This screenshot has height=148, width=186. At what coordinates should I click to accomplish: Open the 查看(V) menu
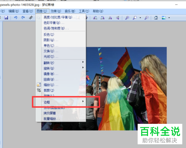pyautogui.click(x=28, y=11)
